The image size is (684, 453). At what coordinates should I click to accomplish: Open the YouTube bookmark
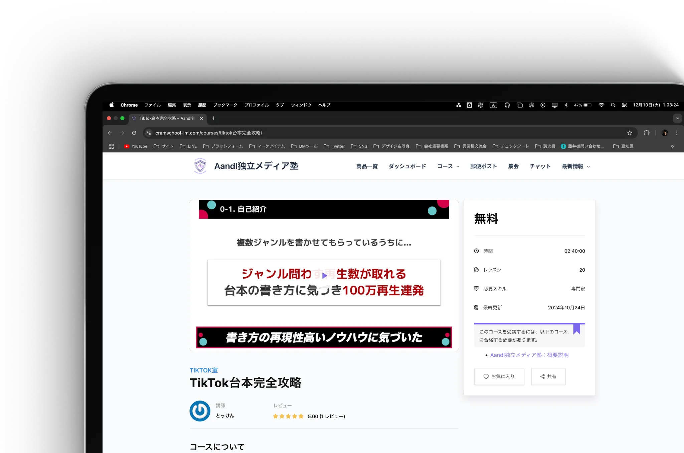tap(136, 146)
